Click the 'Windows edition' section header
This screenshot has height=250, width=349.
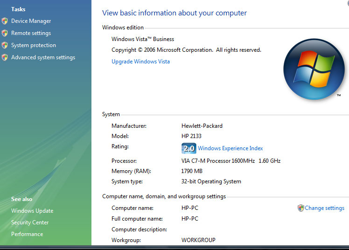coord(123,28)
